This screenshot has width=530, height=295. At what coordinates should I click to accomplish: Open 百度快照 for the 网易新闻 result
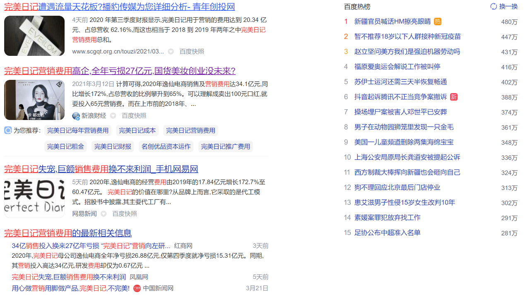click(x=125, y=214)
